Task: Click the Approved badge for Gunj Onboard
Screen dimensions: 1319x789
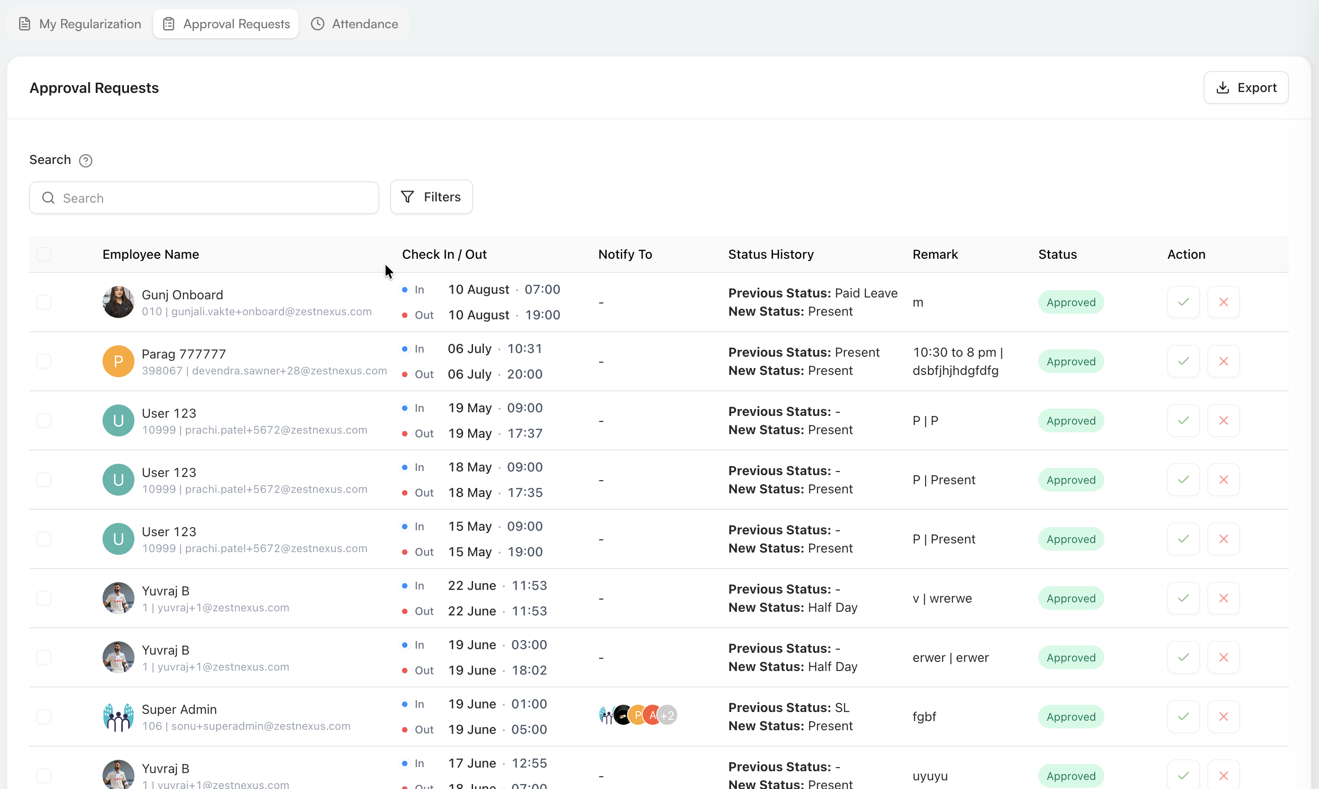Action: 1071,302
